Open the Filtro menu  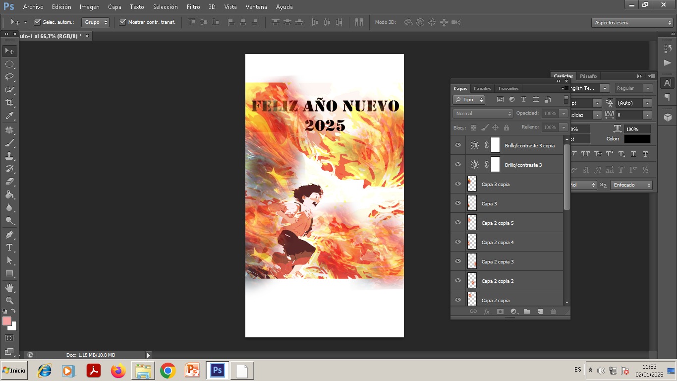(193, 7)
